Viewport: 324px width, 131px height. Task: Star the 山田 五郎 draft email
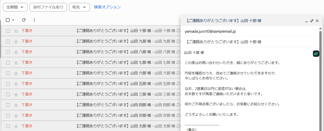(x=16, y=84)
